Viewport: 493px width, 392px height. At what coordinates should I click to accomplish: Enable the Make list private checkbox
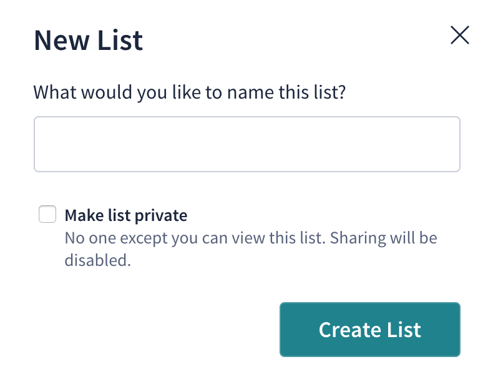[x=47, y=214]
